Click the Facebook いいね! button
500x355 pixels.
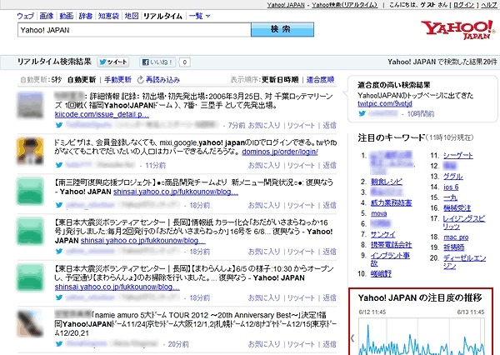tap(157, 62)
